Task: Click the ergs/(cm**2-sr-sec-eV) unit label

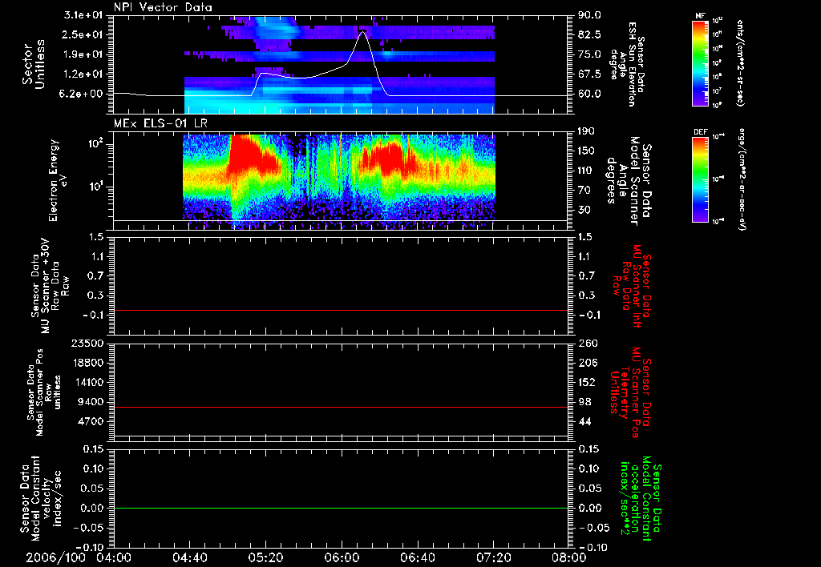Action: coord(742,179)
